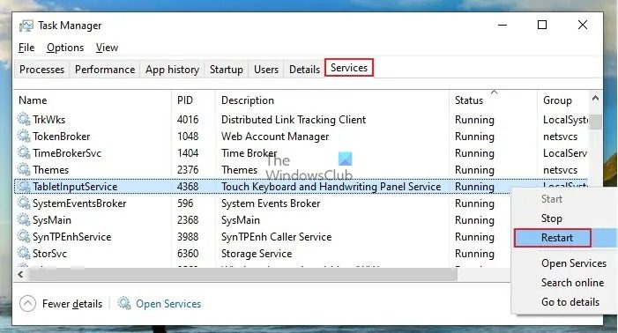This screenshot has height=333, width=618.
Task: Click the Fewer details label
Action: pos(72,303)
